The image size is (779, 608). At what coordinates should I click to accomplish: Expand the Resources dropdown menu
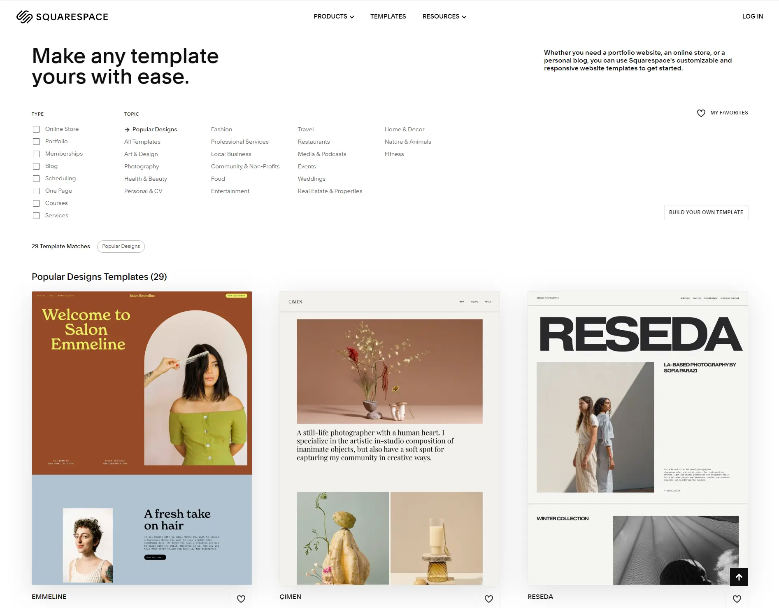(x=444, y=16)
